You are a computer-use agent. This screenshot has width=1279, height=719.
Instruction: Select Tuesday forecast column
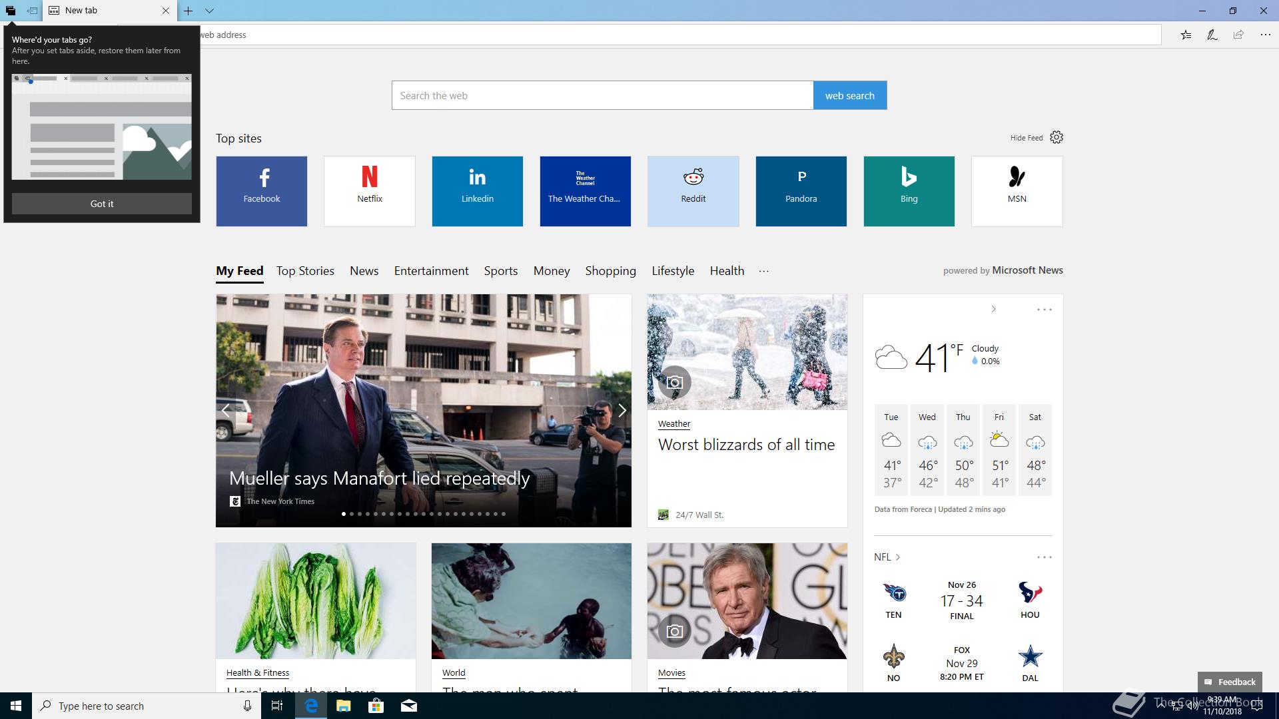[x=891, y=450]
